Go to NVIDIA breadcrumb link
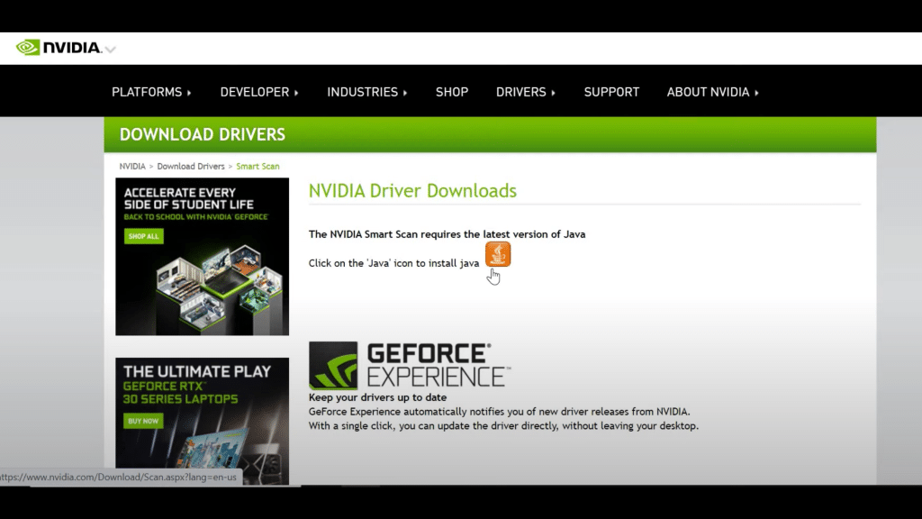This screenshot has height=519, width=922. [x=132, y=167]
